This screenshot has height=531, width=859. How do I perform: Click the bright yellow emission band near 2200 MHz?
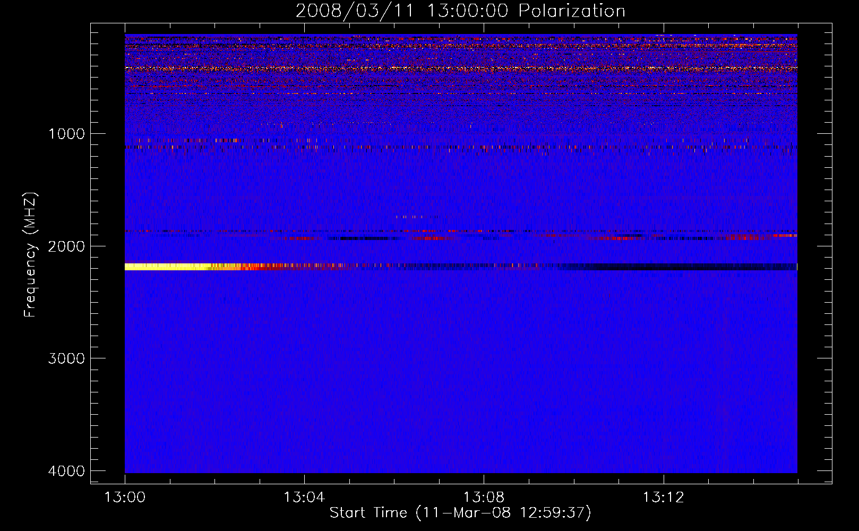click(x=169, y=267)
